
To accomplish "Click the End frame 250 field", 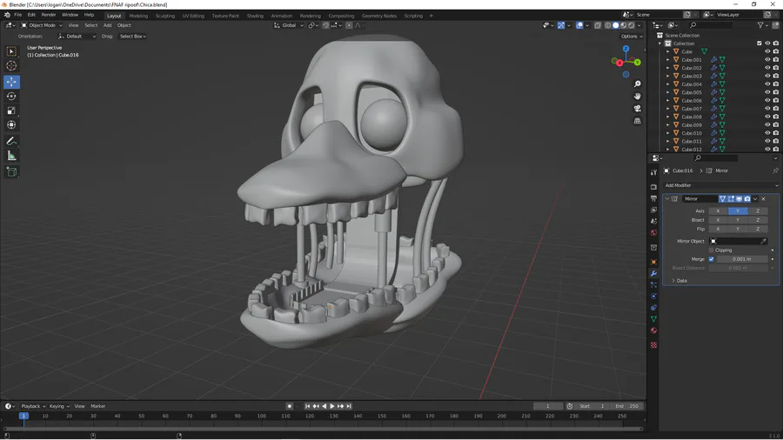I will (x=627, y=407).
